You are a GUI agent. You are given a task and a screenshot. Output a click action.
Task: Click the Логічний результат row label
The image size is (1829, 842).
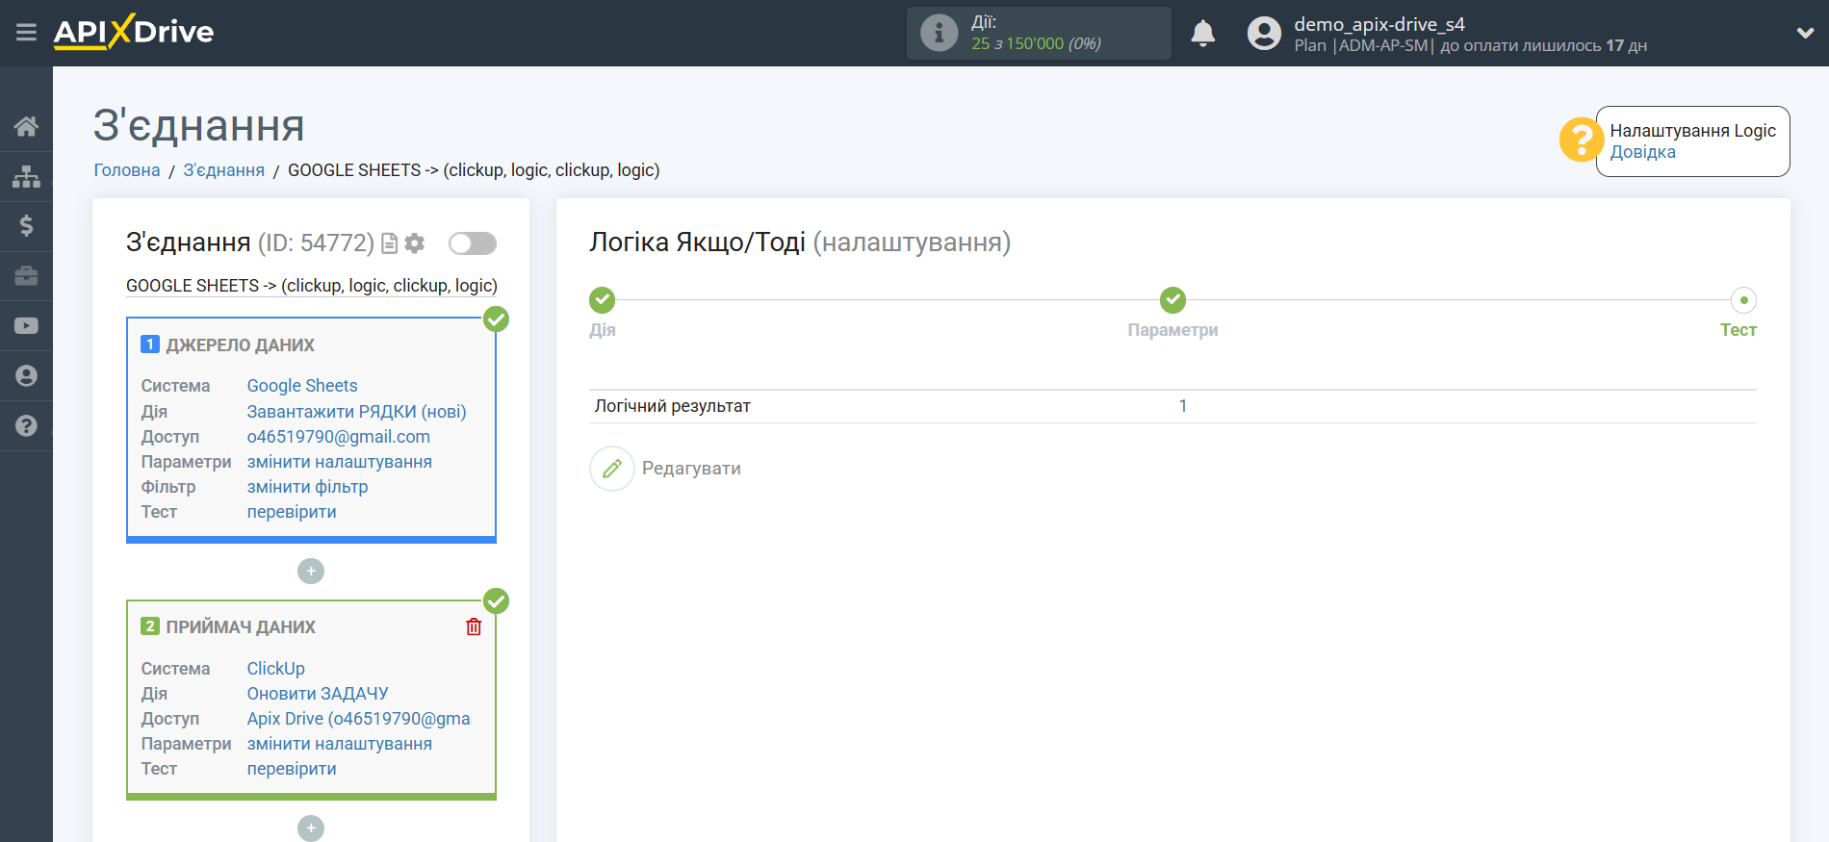672,406
